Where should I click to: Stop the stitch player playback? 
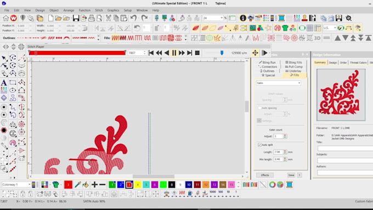(x=197, y=53)
